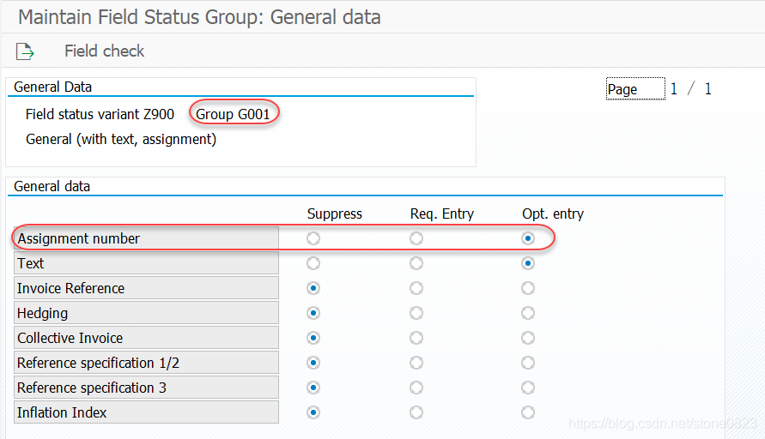Viewport: 765px width, 439px height.
Task: Make Collective Invoice a required entry
Action: [x=416, y=338]
